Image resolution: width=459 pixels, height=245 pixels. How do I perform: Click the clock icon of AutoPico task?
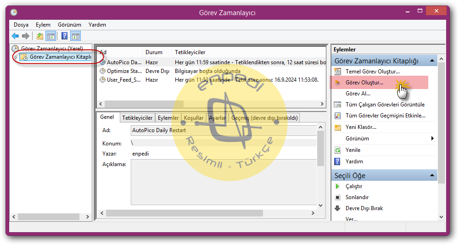(x=102, y=62)
